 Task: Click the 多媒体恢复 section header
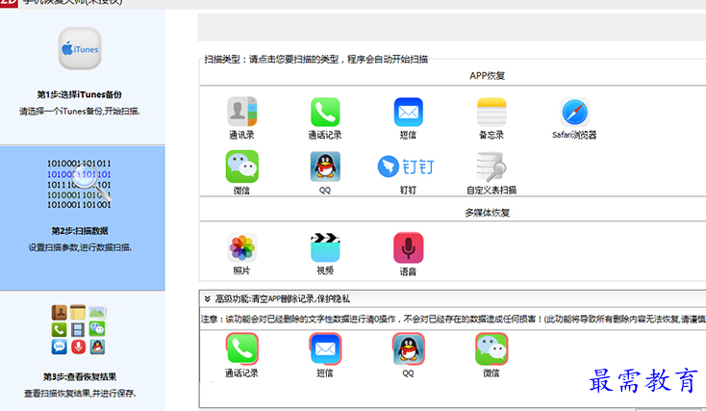click(x=487, y=213)
